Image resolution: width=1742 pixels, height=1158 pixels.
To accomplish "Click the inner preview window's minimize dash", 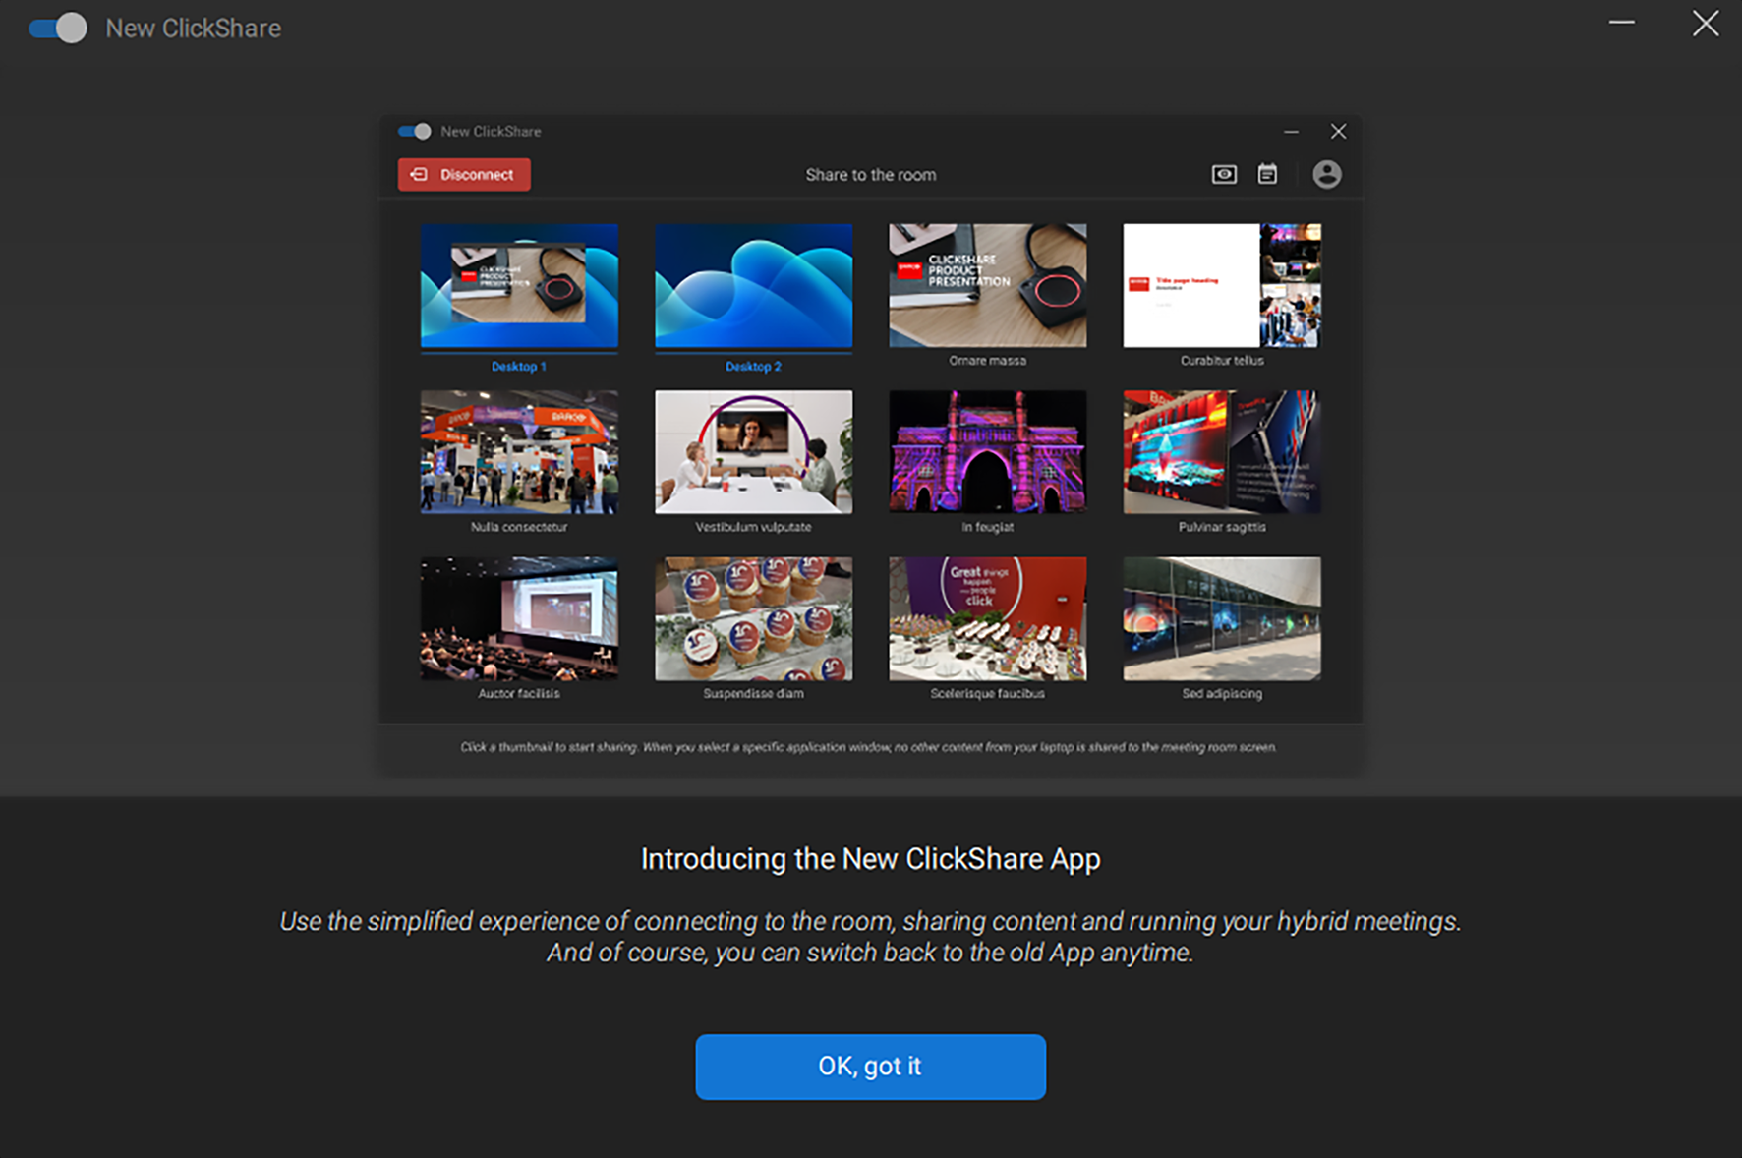I will (x=1292, y=131).
